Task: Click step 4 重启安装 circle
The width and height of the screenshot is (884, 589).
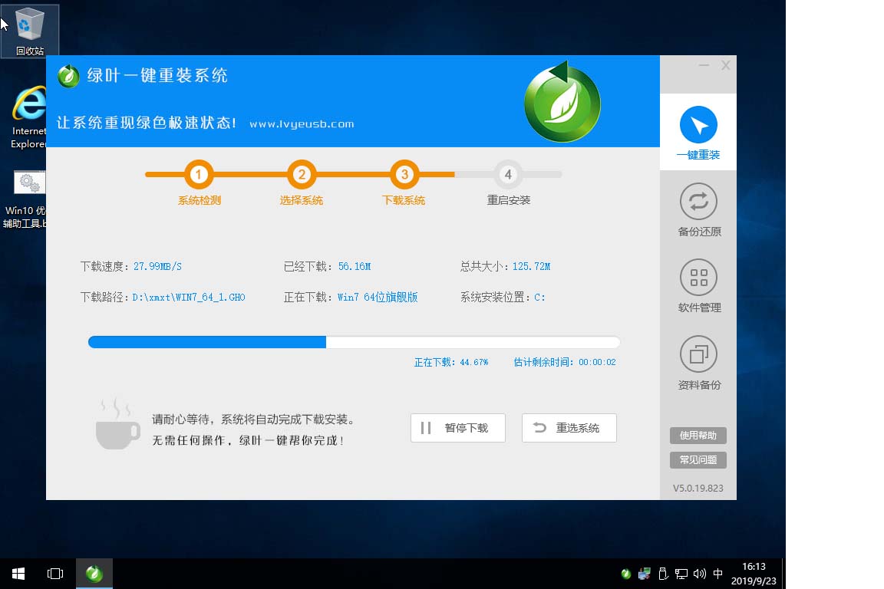Action: (x=508, y=174)
